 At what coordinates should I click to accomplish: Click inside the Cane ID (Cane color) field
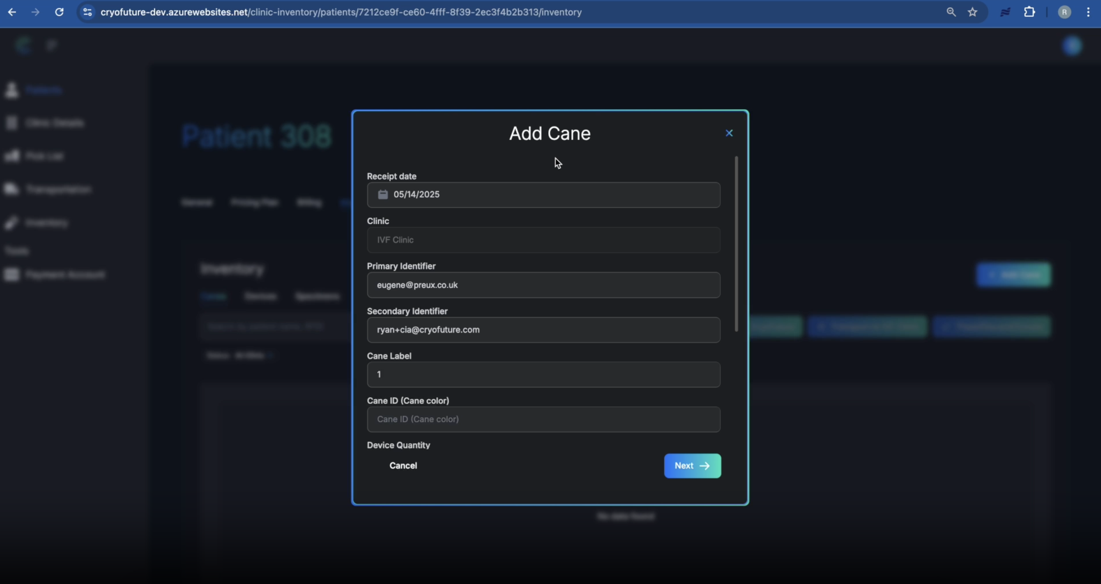coord(543,419)
